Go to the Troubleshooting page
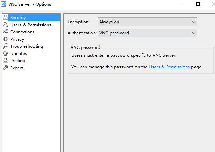Screen dimensions: 215x152 [26, 46]
